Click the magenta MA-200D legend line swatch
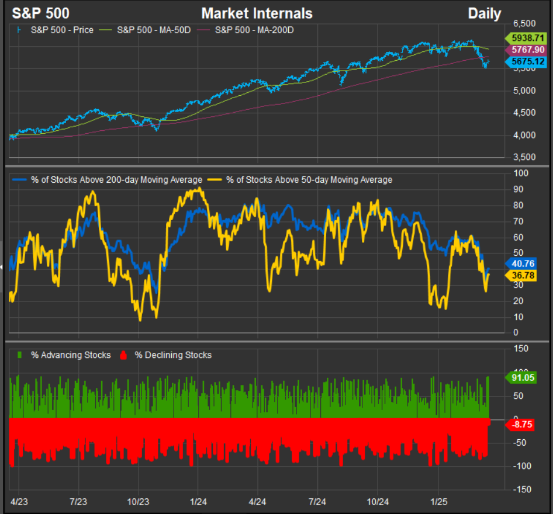The image size is (553, 514). coord(203,30)
